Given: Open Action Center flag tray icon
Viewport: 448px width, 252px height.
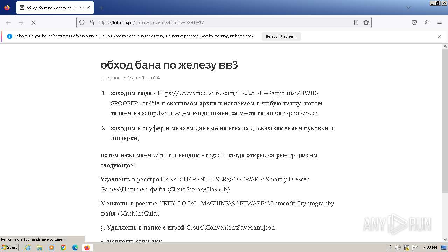Looking at the screenshot, I should click(x=415, y=247).
